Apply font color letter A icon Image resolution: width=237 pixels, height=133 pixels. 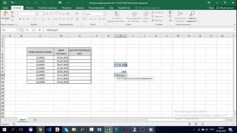coord(49,19)
